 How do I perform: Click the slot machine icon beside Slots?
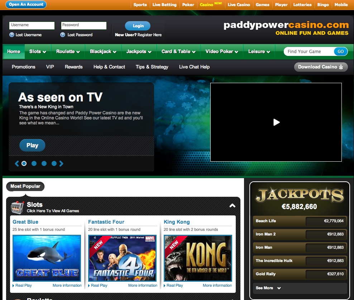point(18,208)
